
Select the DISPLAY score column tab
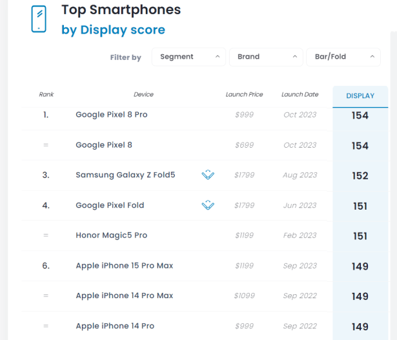(x=360, y=96)
